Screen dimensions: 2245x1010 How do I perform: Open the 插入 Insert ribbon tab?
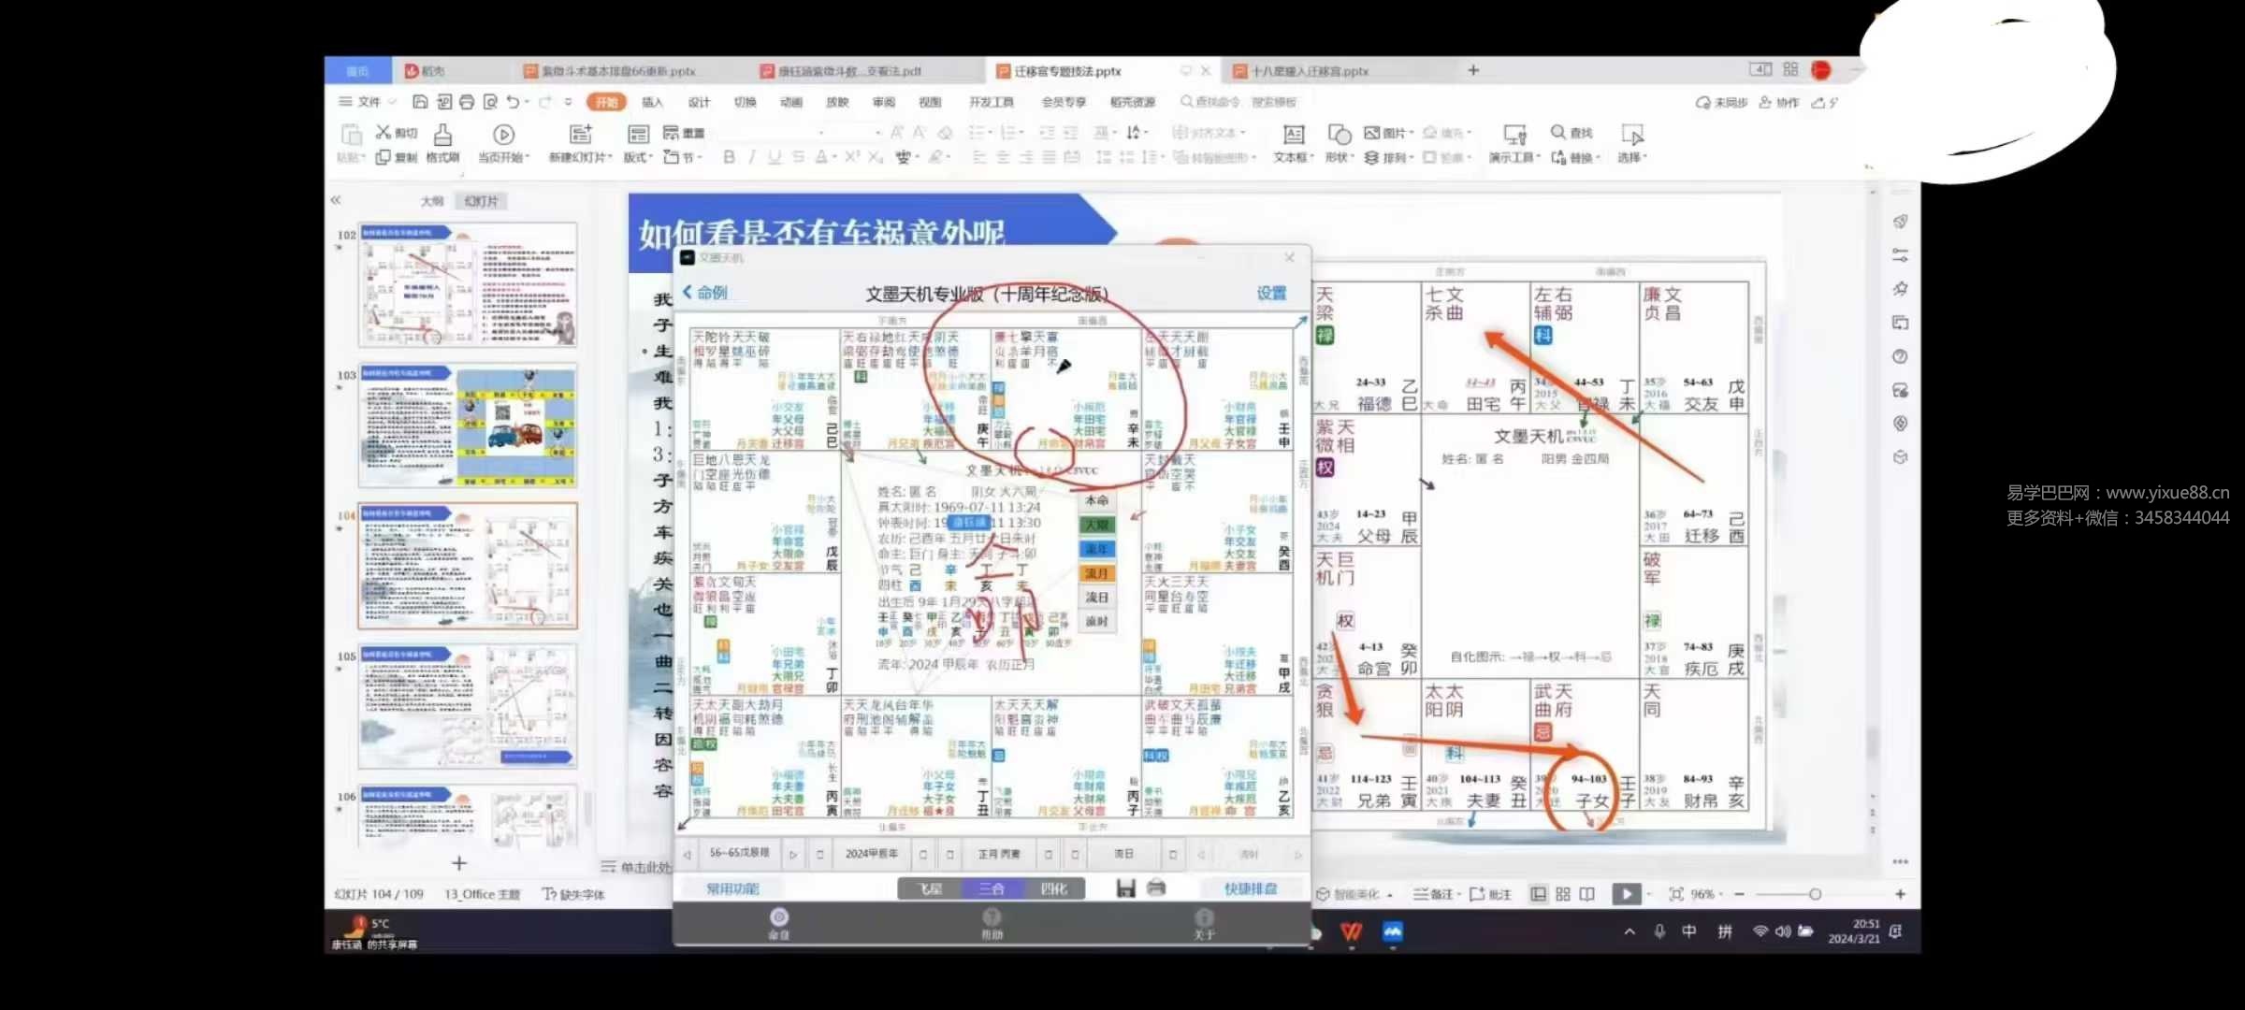[652, 102]
